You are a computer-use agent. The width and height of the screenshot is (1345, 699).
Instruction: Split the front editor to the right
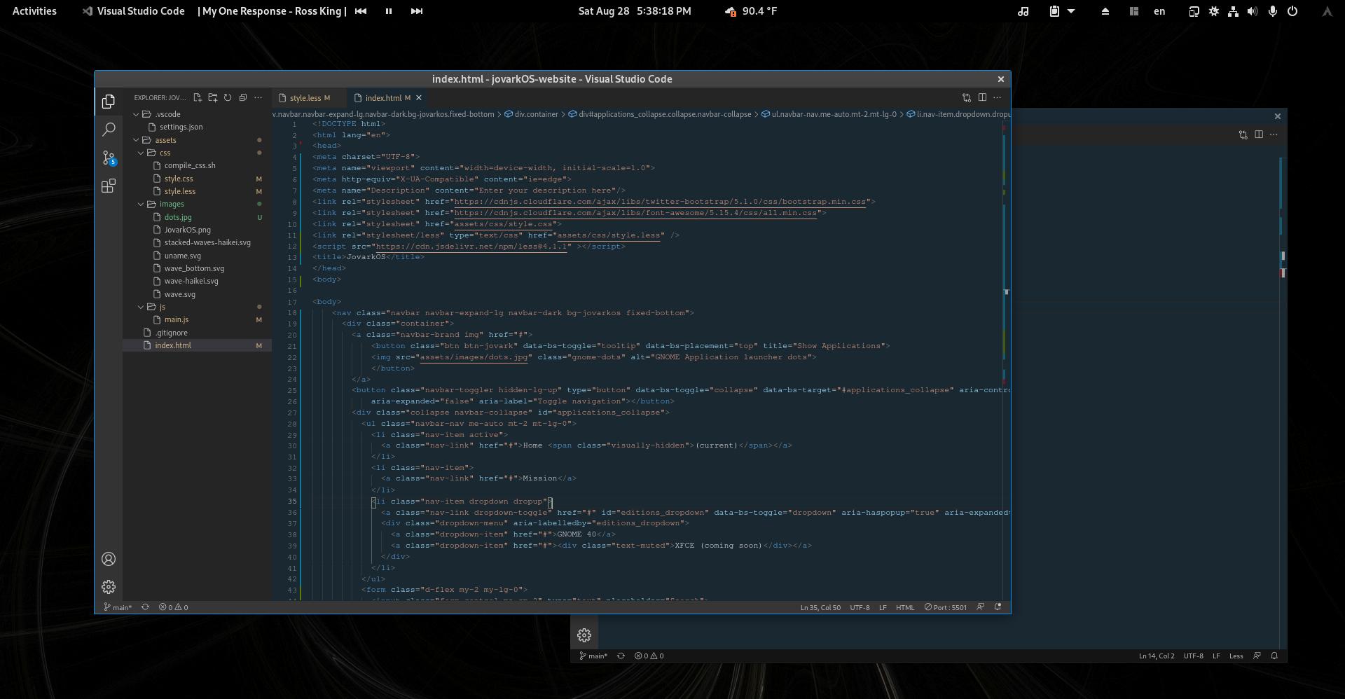982,98
